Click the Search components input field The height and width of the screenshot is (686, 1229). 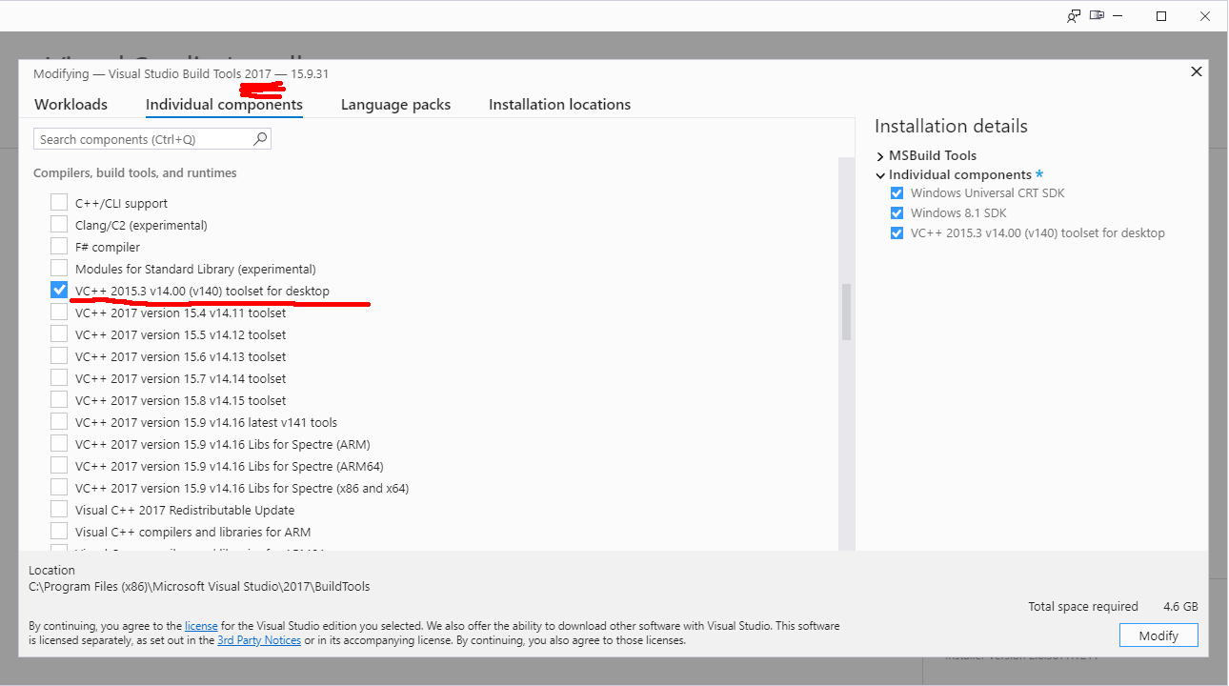tap(152, 139)
